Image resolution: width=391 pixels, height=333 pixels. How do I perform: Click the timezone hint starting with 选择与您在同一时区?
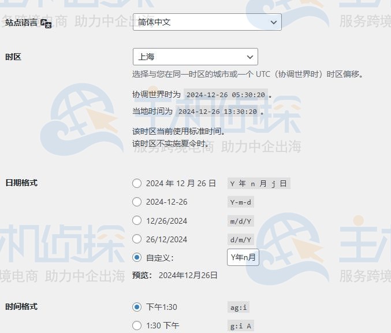click(248, 74)
